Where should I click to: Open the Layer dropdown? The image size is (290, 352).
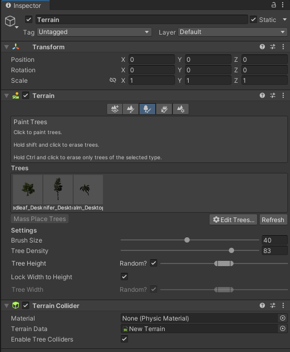click(233, 32)
